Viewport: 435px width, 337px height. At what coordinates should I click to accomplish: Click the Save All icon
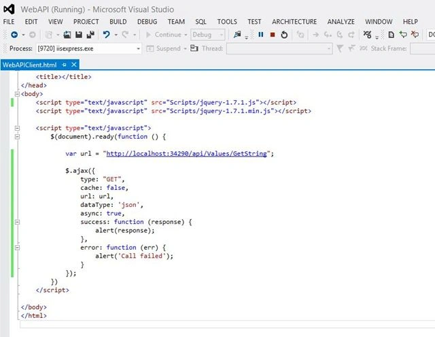coord(90,35)
